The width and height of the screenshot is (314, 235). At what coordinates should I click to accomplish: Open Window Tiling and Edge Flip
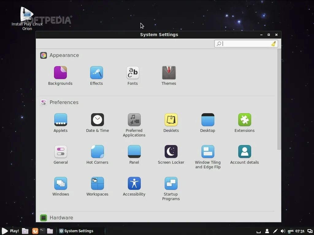coord(208,157)
